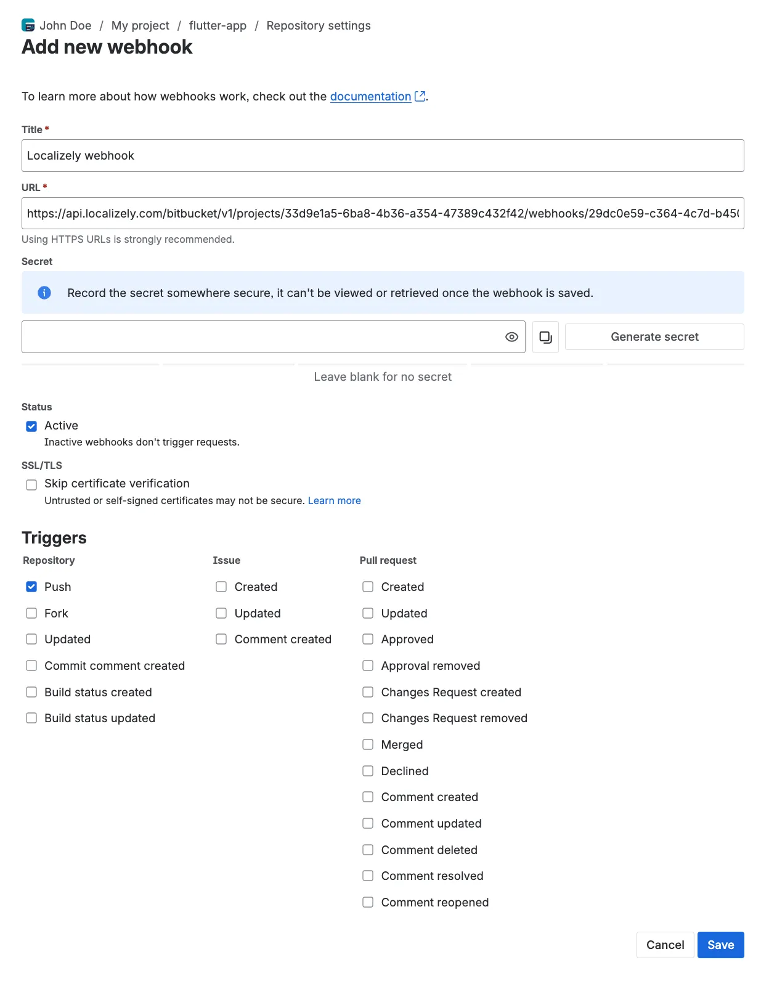Enable Skip certificate verification
Image resolution: width=769 pixels, height=981 pixels.
point(31,484)
